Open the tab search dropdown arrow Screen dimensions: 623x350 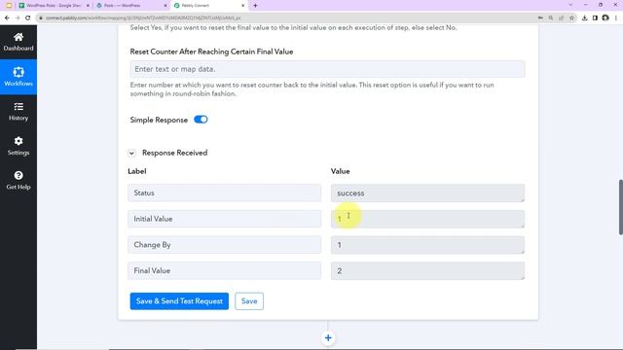click(570, 5)
